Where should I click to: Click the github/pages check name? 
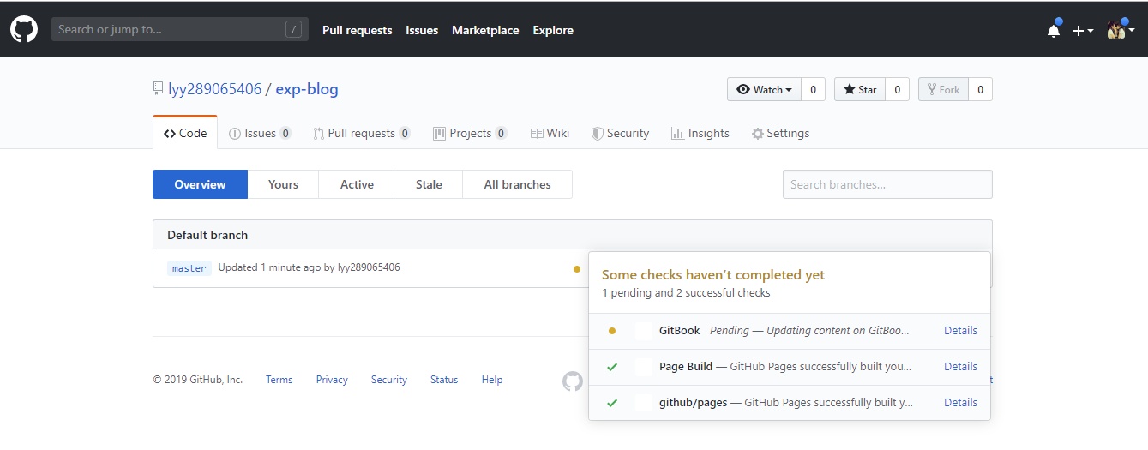click(x=693, y=402)
